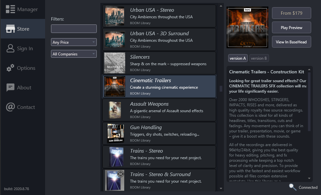The width and height of the screenshot is (321, 195).
Task: Click 'Triggers, dry shots, switches, reloading...' text
Action: click(165, 134)
